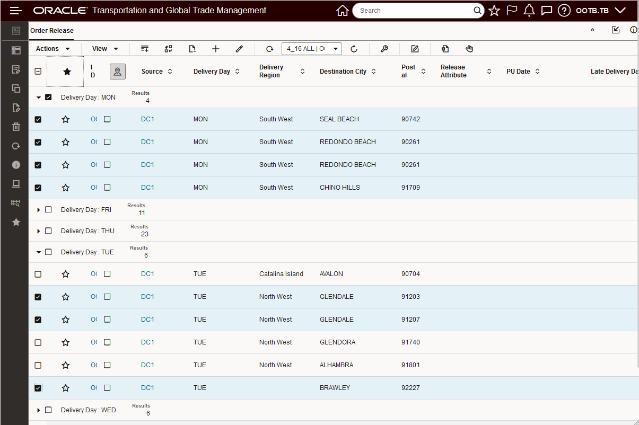This screenshot has width=639, height=425.
Task: Uncheck the BRAWLEY row checkbox
Action: [38, 388]
